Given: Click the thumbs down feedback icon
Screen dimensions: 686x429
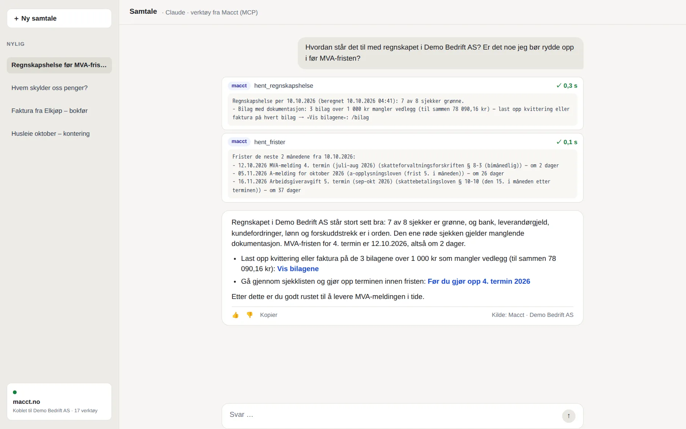Looking at the screenshot, I should pos(250,315).
